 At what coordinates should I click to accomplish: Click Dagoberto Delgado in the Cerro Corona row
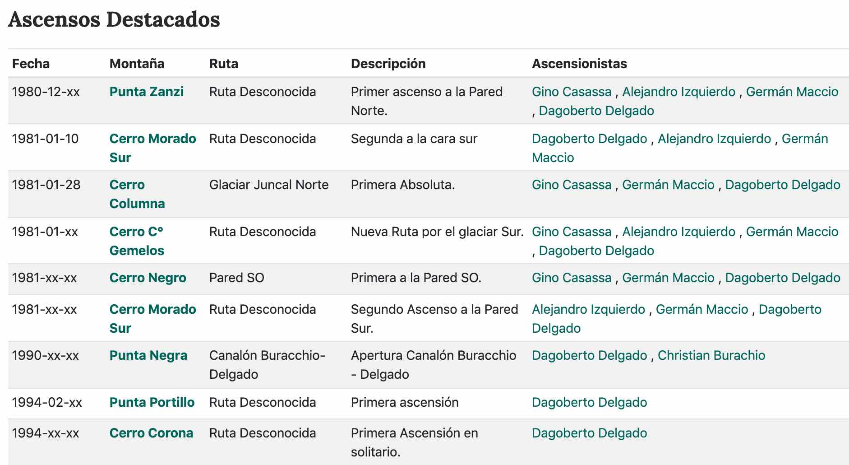589,433
